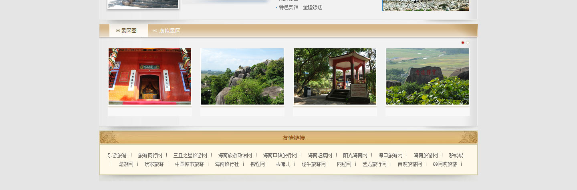577x190 pixels.
Task: Open the 特色菜馆－金隆饭店 link
Action: 301,7
